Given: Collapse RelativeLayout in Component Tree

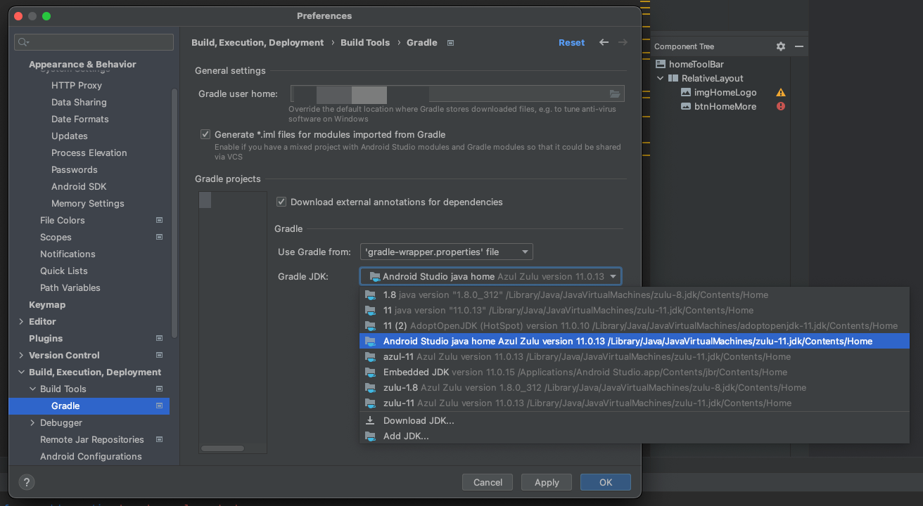Looking at the screenshot, I should coord(660,79).
